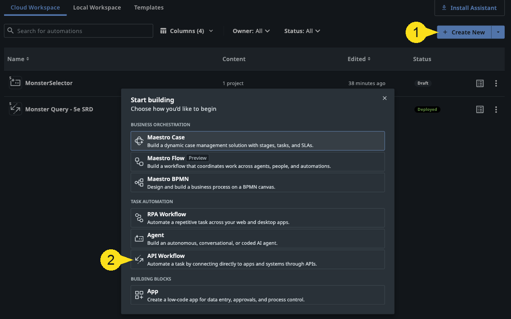This screenshot has width=511, height=319.
Task: Choose the RPA Workflow option
Action: 257,218
